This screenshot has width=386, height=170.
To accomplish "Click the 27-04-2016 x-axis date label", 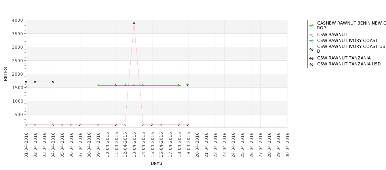I will pos(261,145).
